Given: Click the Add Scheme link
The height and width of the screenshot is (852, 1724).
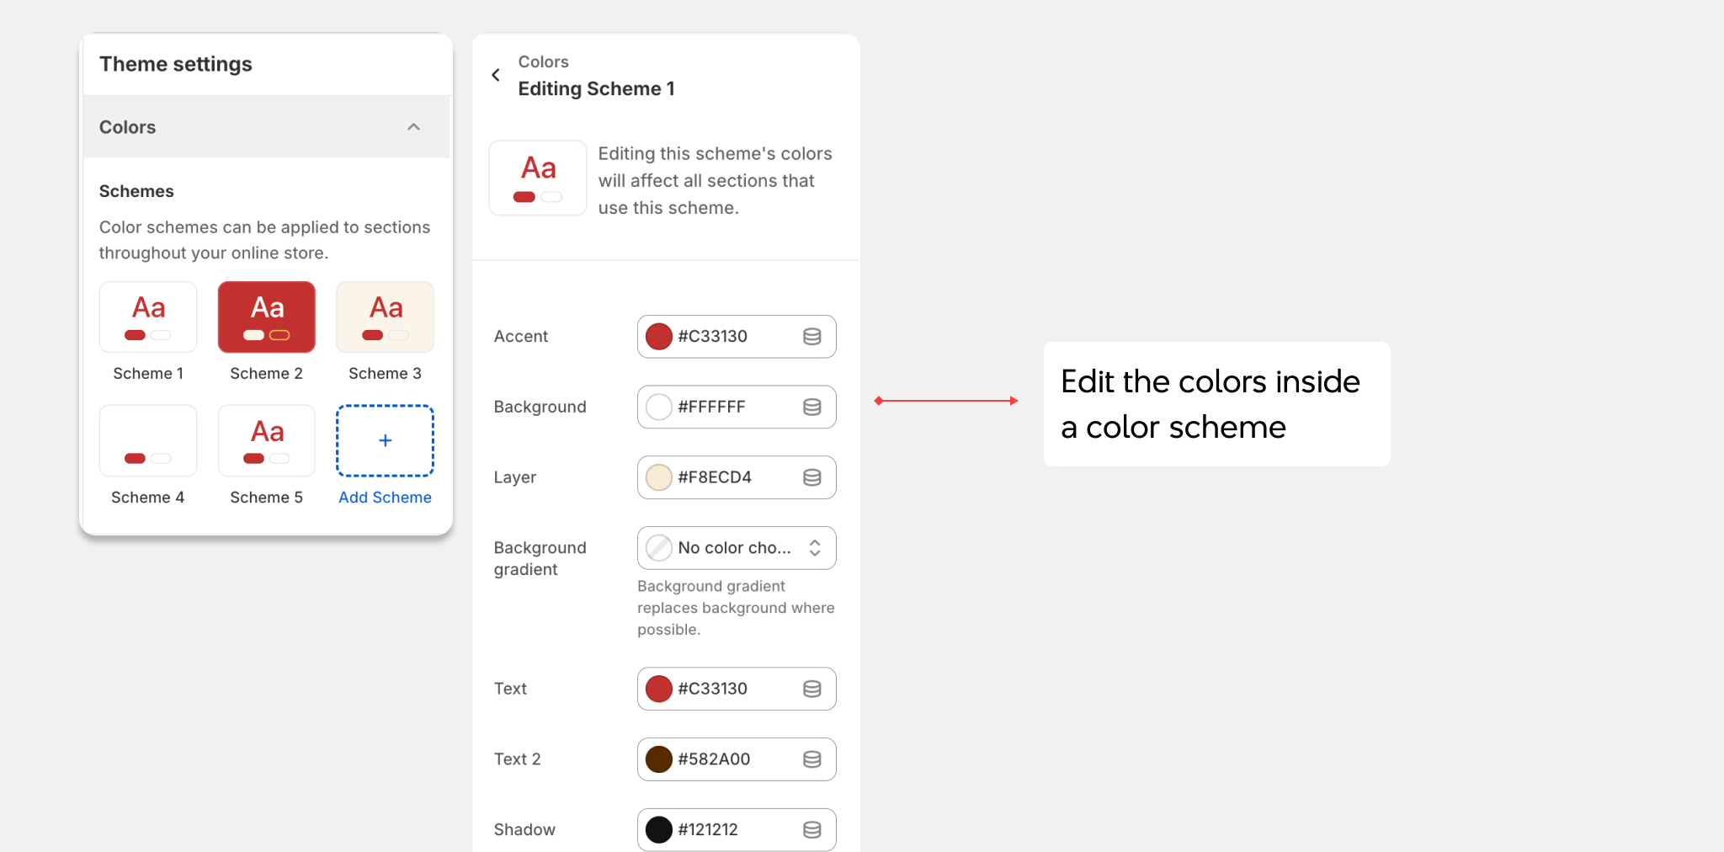Looking at the screenshot, I should (386, 498).
